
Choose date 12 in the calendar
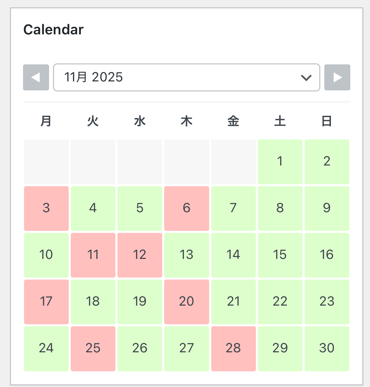tap(140, 255)
